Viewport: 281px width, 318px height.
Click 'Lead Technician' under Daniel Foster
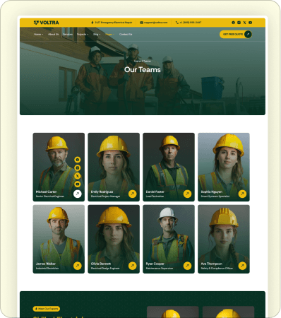(155, 196)
